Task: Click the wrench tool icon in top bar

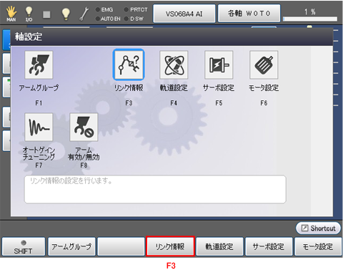Action: click(84, 14)
